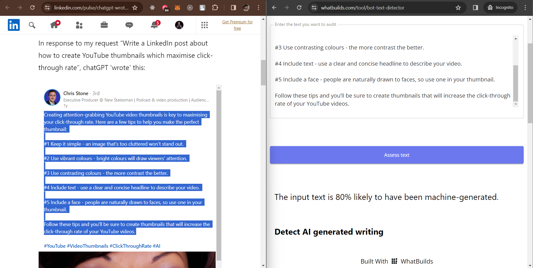Open Chrome three-dot menu in left window

tap(258, 8)
